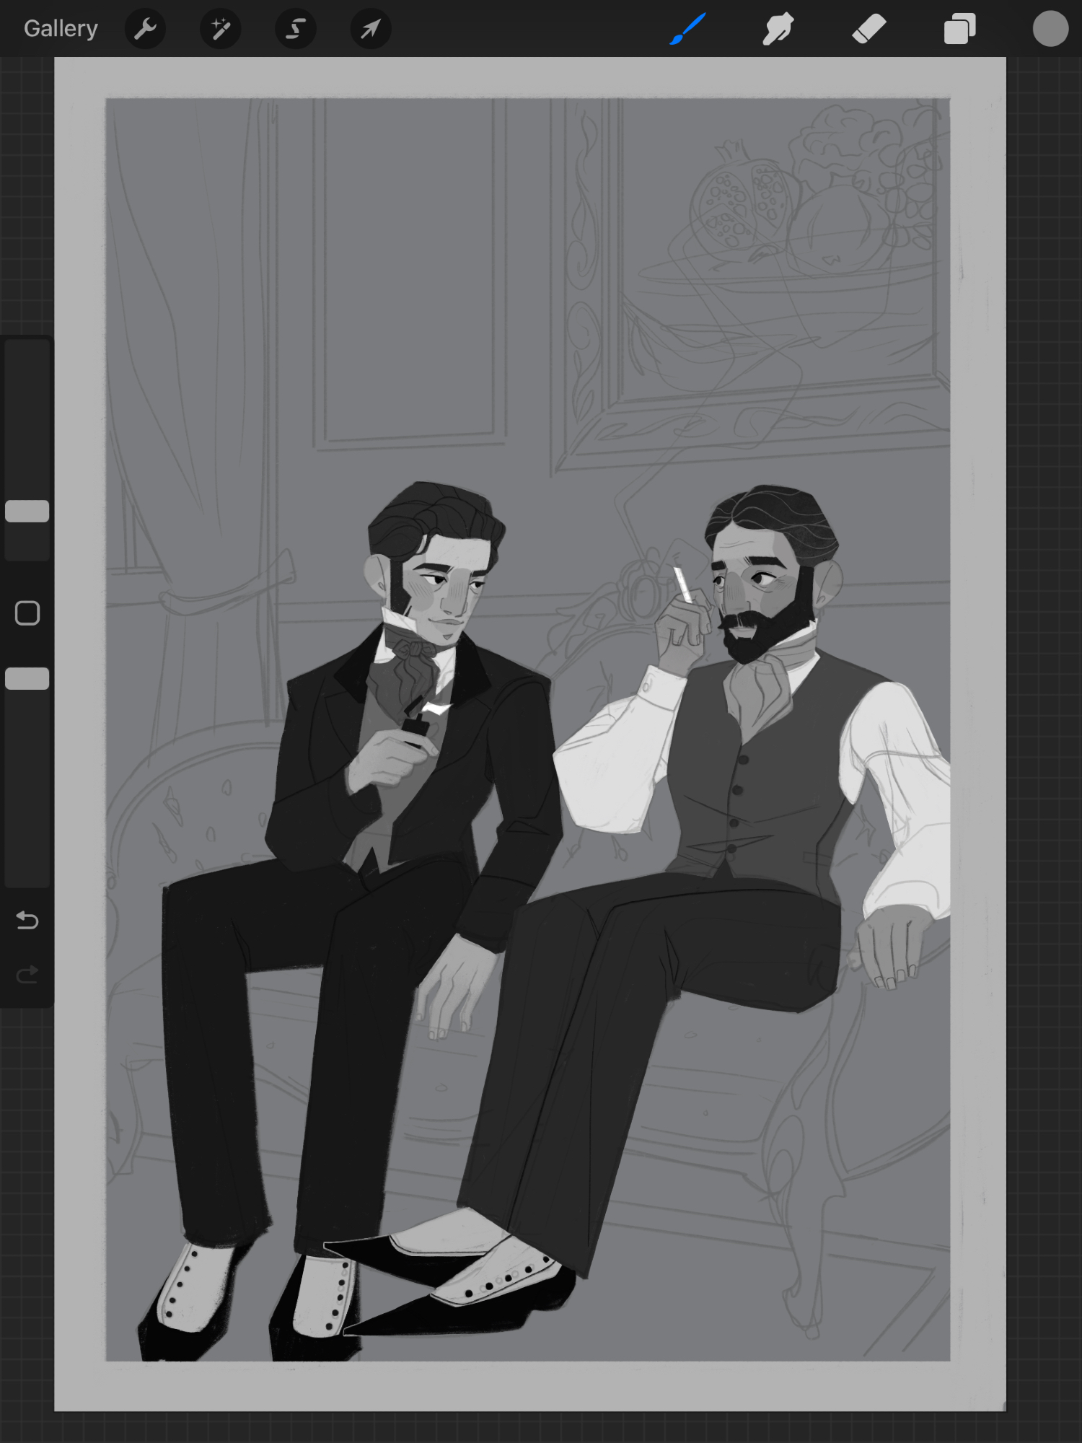The height and width of the screenshot is (1443, 1082).
Task: Tap the redo arrow
Action: (27, 975)
